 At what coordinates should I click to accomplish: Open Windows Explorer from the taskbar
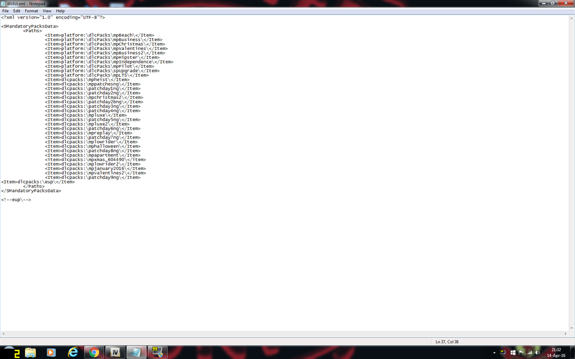coord(30,352)
